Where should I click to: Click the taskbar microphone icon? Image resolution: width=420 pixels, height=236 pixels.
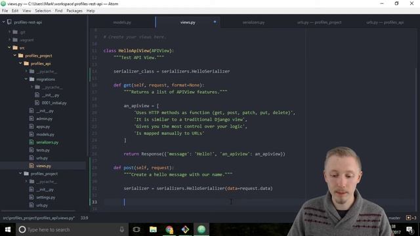point(121,229)
